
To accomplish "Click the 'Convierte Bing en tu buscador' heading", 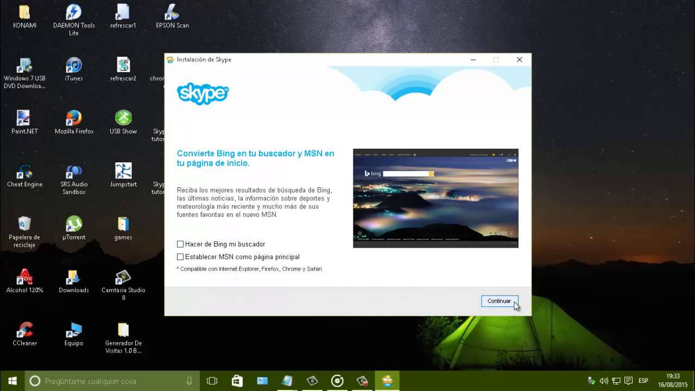I will (x=255, y=158).
